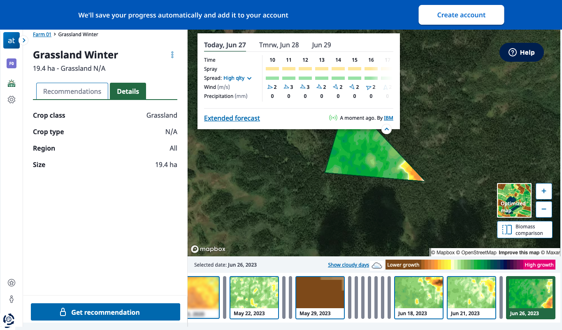This screenshot has width=562, height=330.
Task: Open the Spread quality dropdown
Action: click(237, 78)
